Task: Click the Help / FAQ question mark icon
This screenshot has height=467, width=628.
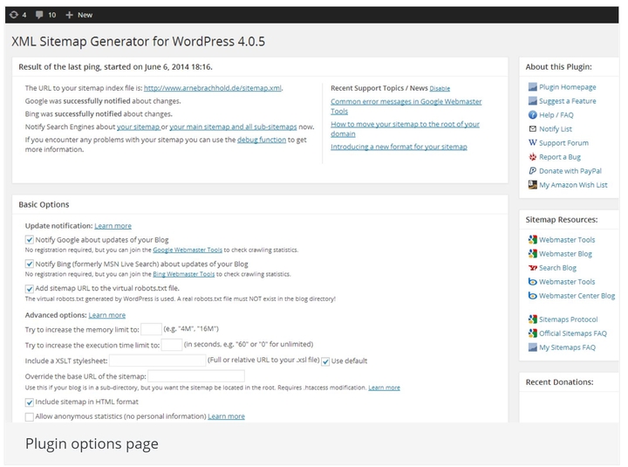Action: pos(532,115)
